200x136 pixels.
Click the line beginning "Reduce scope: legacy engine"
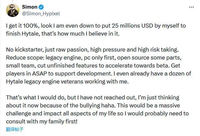click(94, 58)
